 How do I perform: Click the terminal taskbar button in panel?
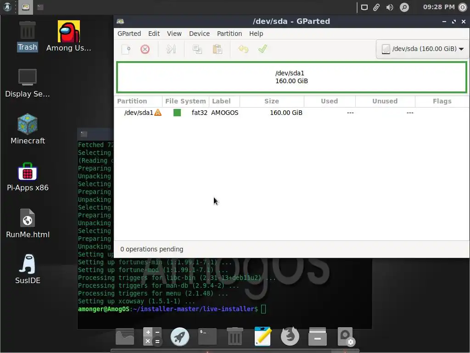[x=40, y=7]
